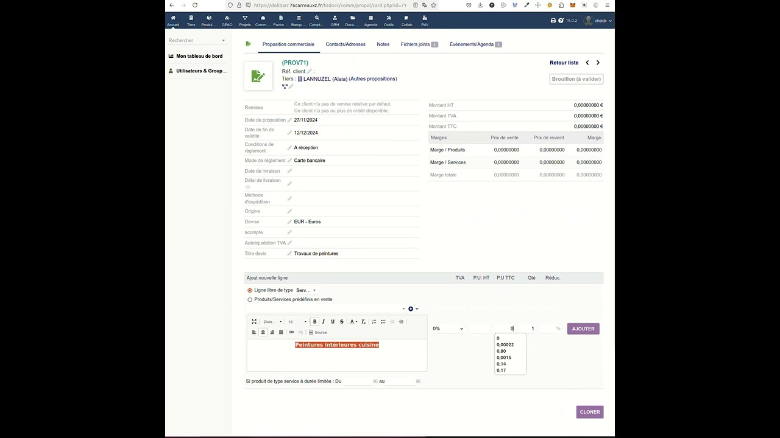
Task: Click Source button in editor
Action: (x=318, y=332)
